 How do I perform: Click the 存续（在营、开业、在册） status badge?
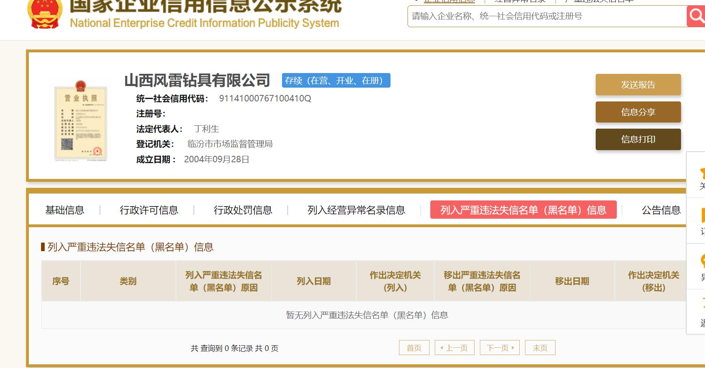(x=336, y=80)
